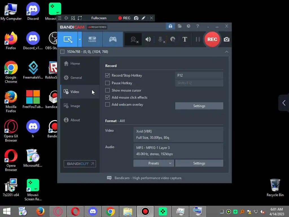289x217 pixels.
Task: Open Windows Start menu
Action: (7, 211)
